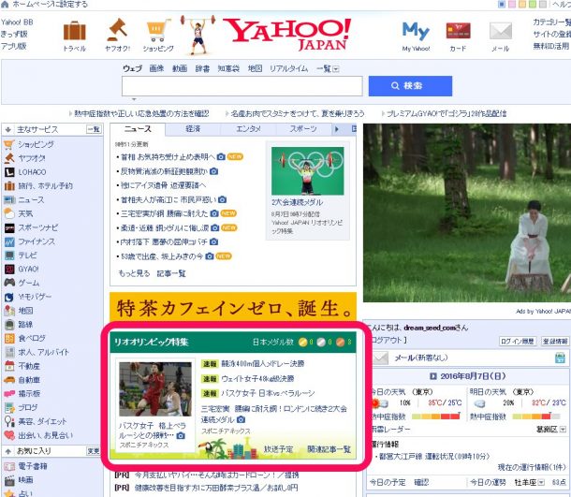The width and height of the screenshot is (571, 497).
Task: Open 路線 in the services sidebar
Action: [x=25, y=325]
